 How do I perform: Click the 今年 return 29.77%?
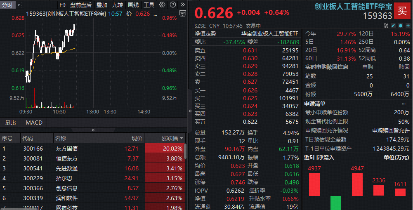tap(346, 34)
